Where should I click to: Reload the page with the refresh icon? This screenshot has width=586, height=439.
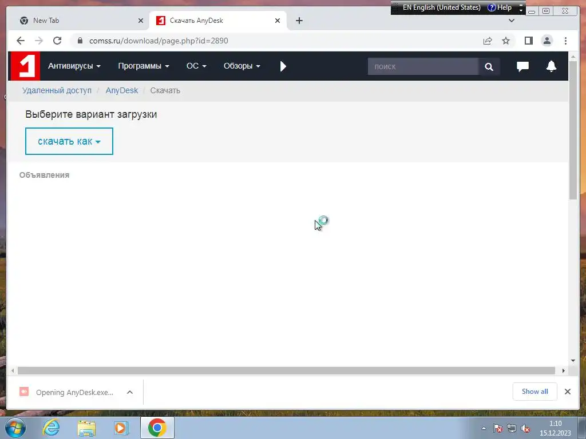pyautogui.click(x=57, y=41)
